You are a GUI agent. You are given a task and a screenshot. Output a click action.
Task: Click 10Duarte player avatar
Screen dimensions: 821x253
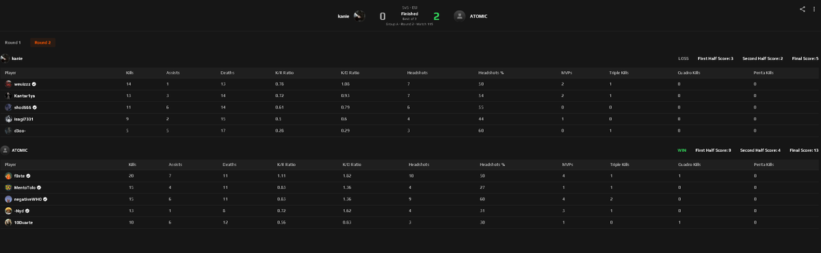tap(8, 222)
